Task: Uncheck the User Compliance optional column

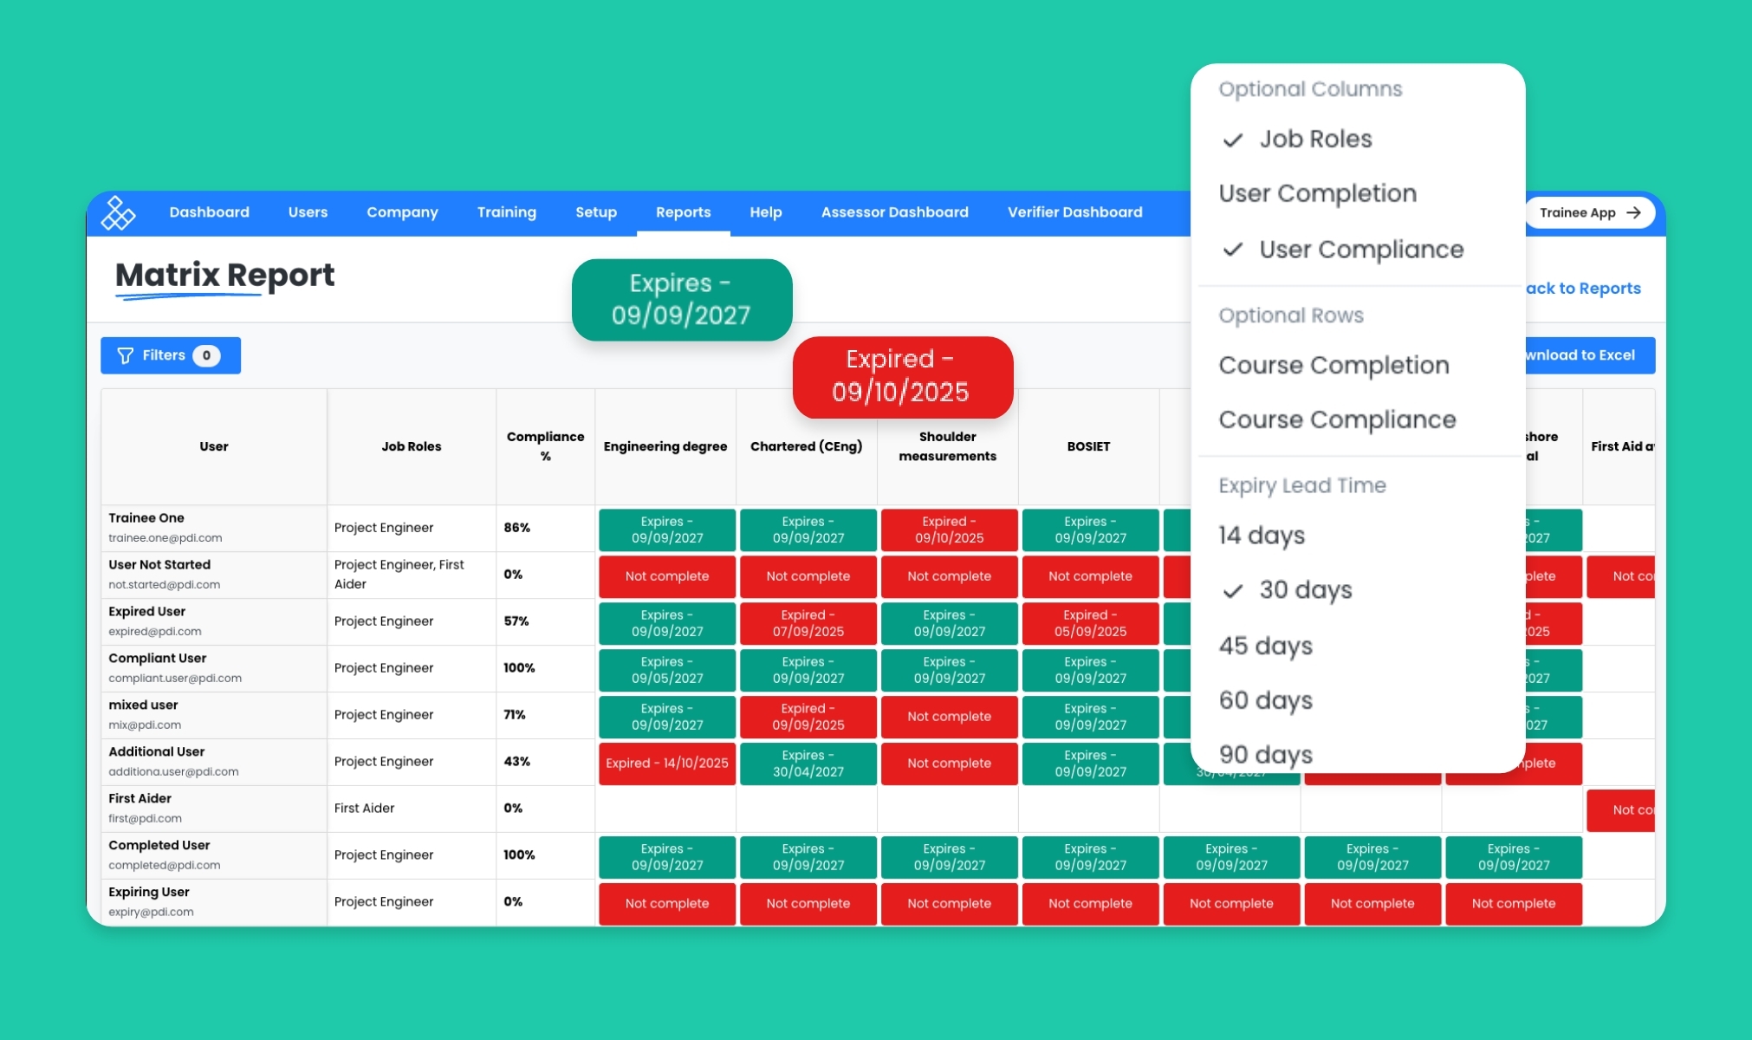Action: click(1360, 250)
